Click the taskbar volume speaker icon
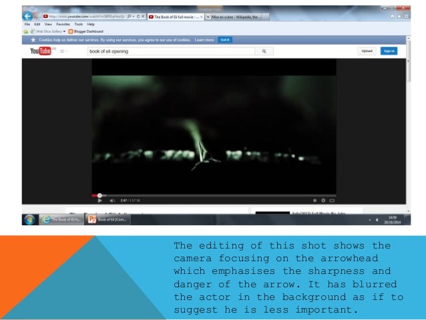426x320 pixels. tap(377, 220)
